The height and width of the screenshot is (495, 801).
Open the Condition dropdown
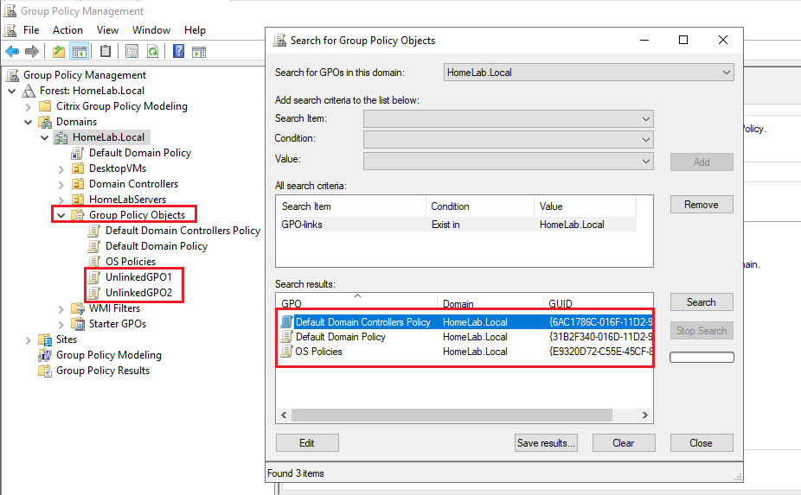coord(509,139)
